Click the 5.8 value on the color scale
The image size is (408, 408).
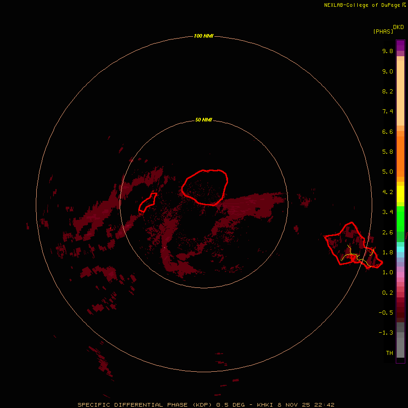[388, 152]
